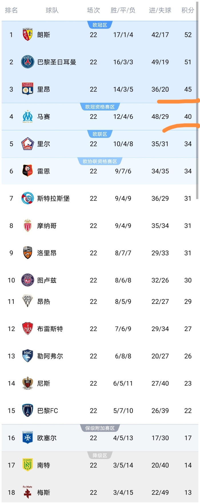Open team name 巴黎圣日耳曼
Screen dimensions: 200x504
point(57,62)
